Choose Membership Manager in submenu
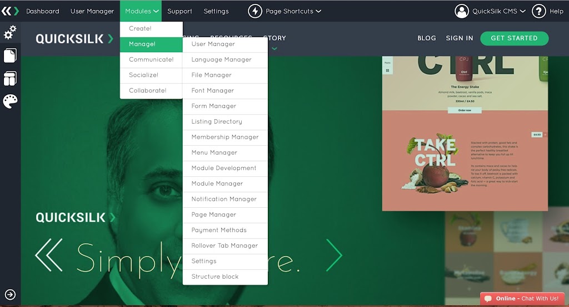The height and width of the screenshot is (307, 569). click(225, 137)
